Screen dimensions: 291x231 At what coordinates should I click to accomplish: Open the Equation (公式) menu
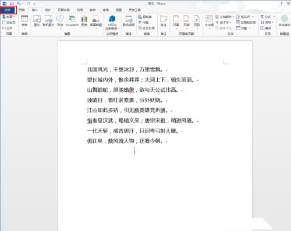click(267, 17)
